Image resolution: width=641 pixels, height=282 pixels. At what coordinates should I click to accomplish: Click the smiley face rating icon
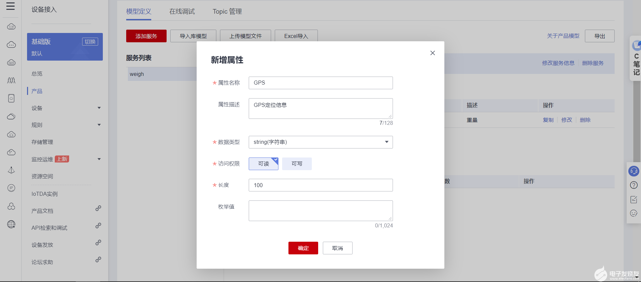tap(634, 213)
